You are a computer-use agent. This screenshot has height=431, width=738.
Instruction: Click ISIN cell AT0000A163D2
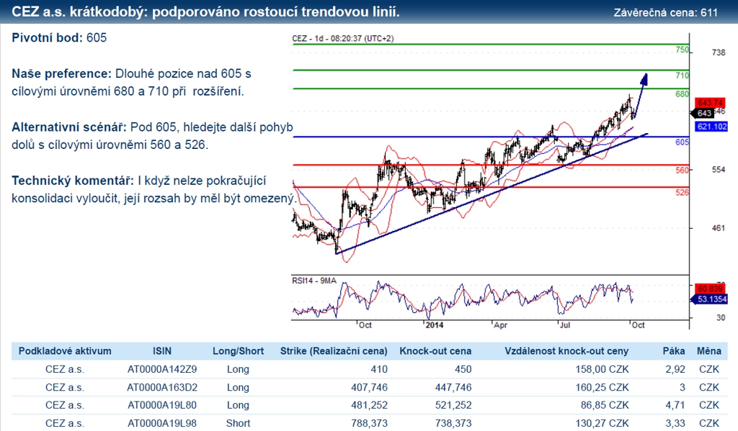click(x=162, y=388)
